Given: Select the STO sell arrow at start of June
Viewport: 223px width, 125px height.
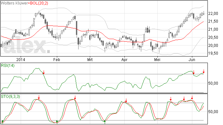Looking at the screenshot, I should click(x=192, y=98).
